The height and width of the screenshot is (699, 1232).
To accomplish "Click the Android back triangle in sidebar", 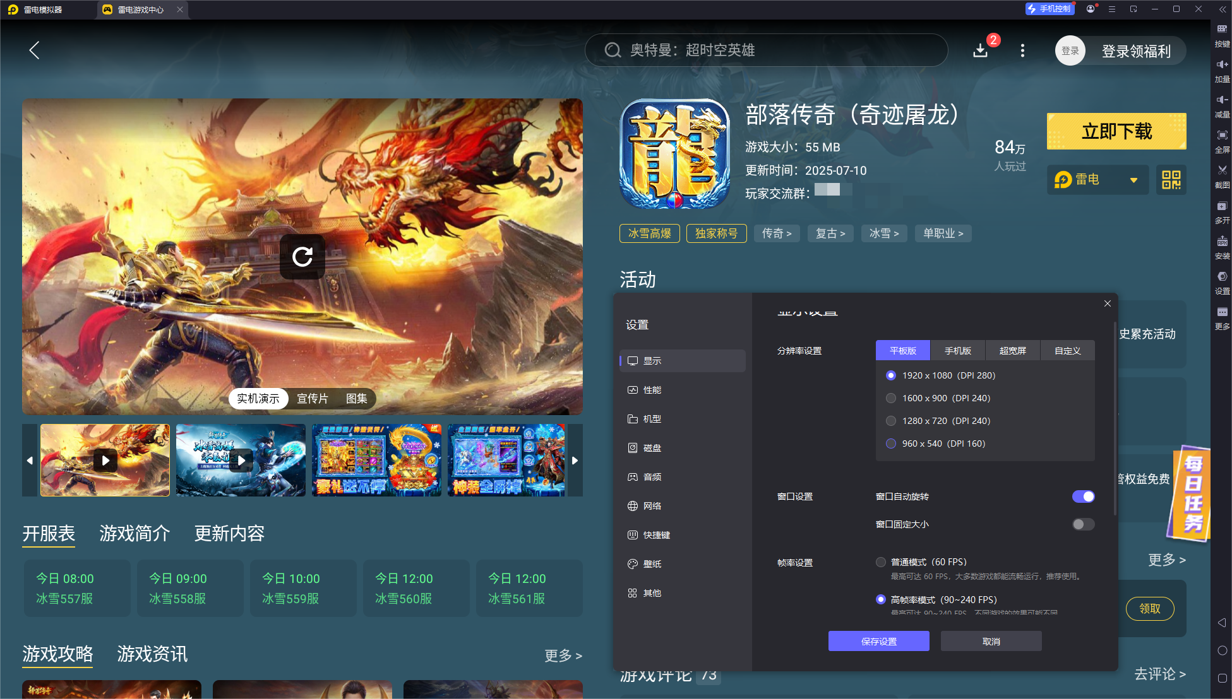I will pyautogui.click(x=1222, y=623).
